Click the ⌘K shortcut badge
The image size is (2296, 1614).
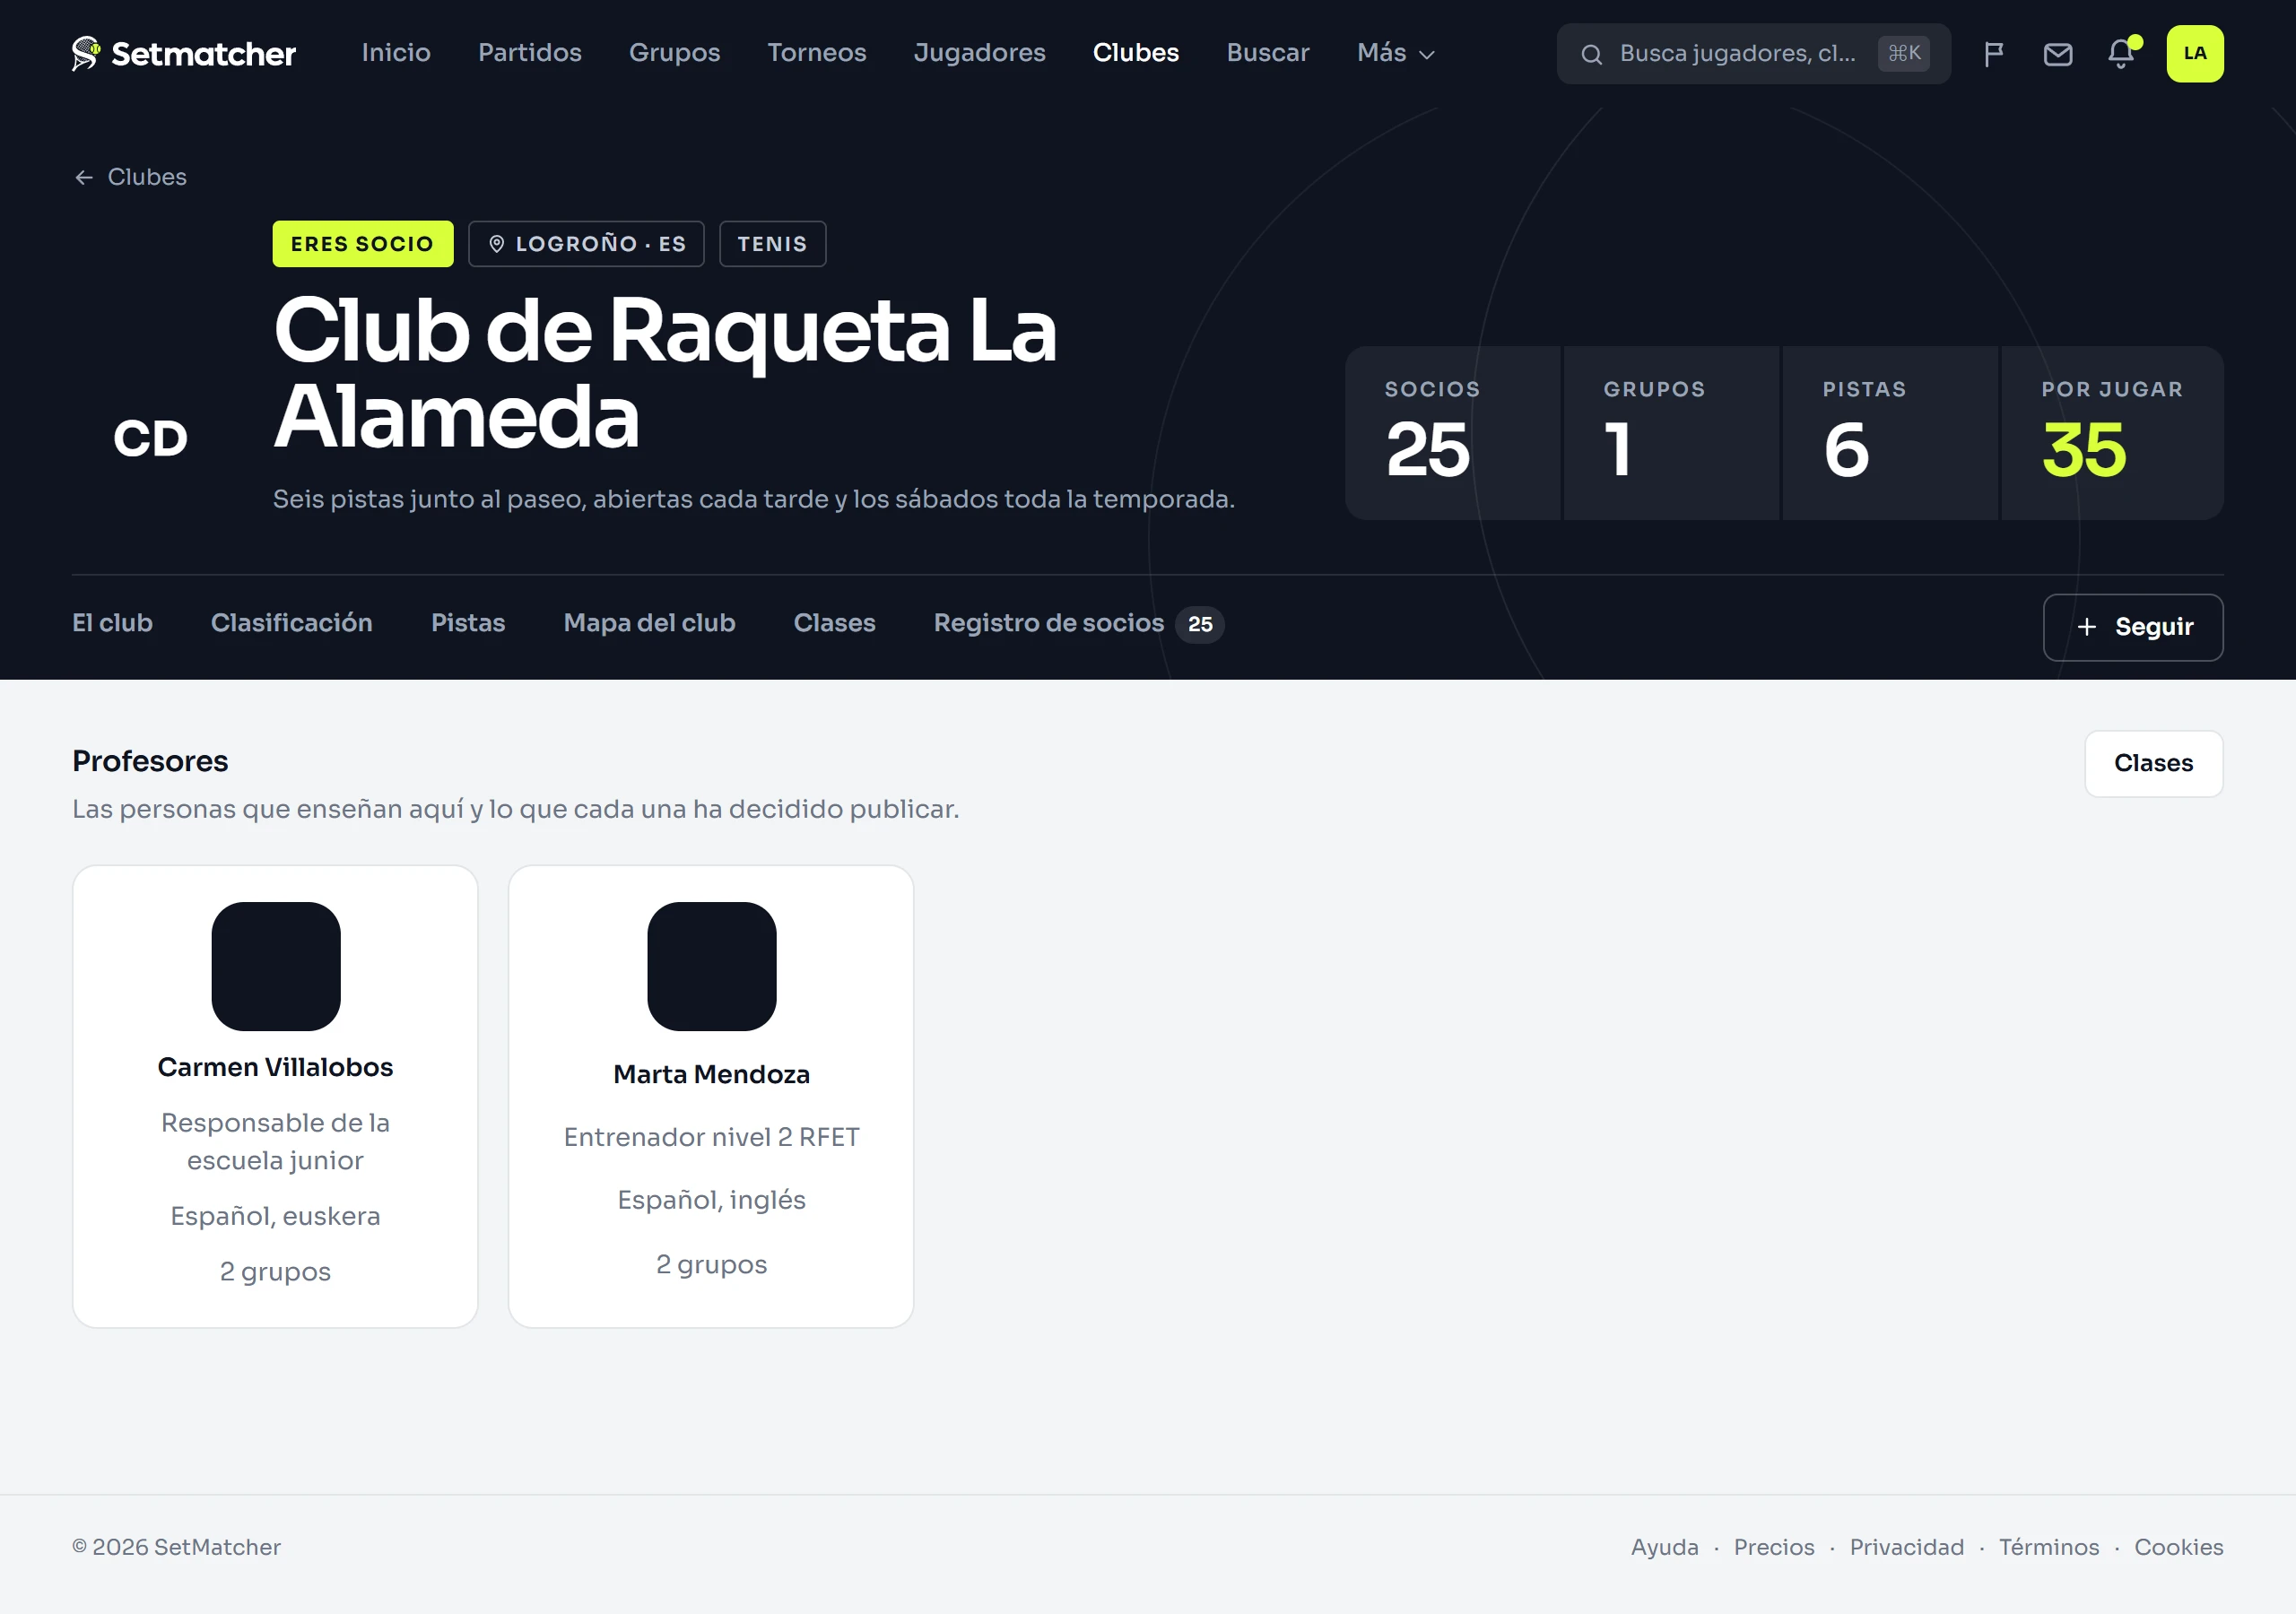coord(1903,53)
